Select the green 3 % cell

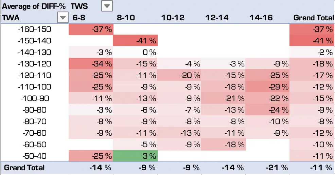pyautogui.click(x=135, y=156)
